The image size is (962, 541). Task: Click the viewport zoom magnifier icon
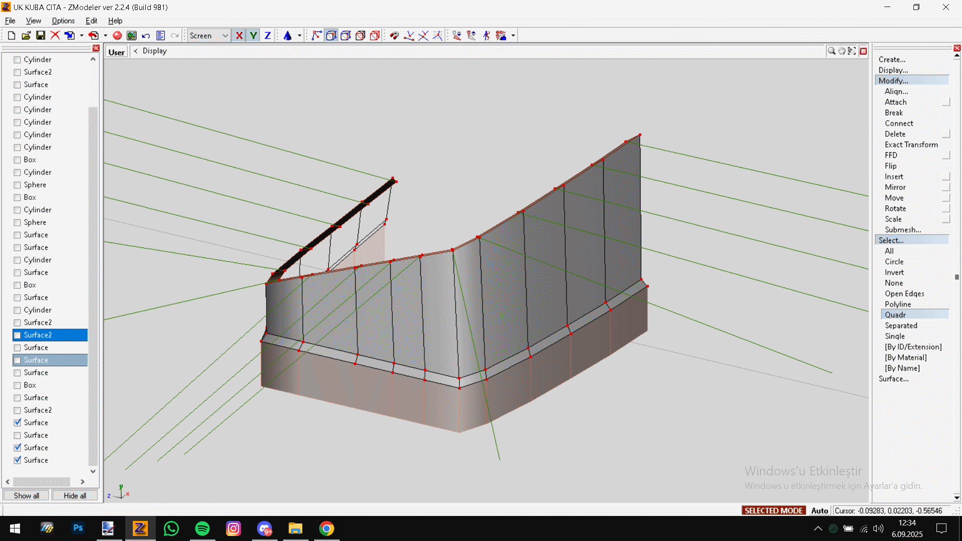pyautogui.click(x=831, y=51)
